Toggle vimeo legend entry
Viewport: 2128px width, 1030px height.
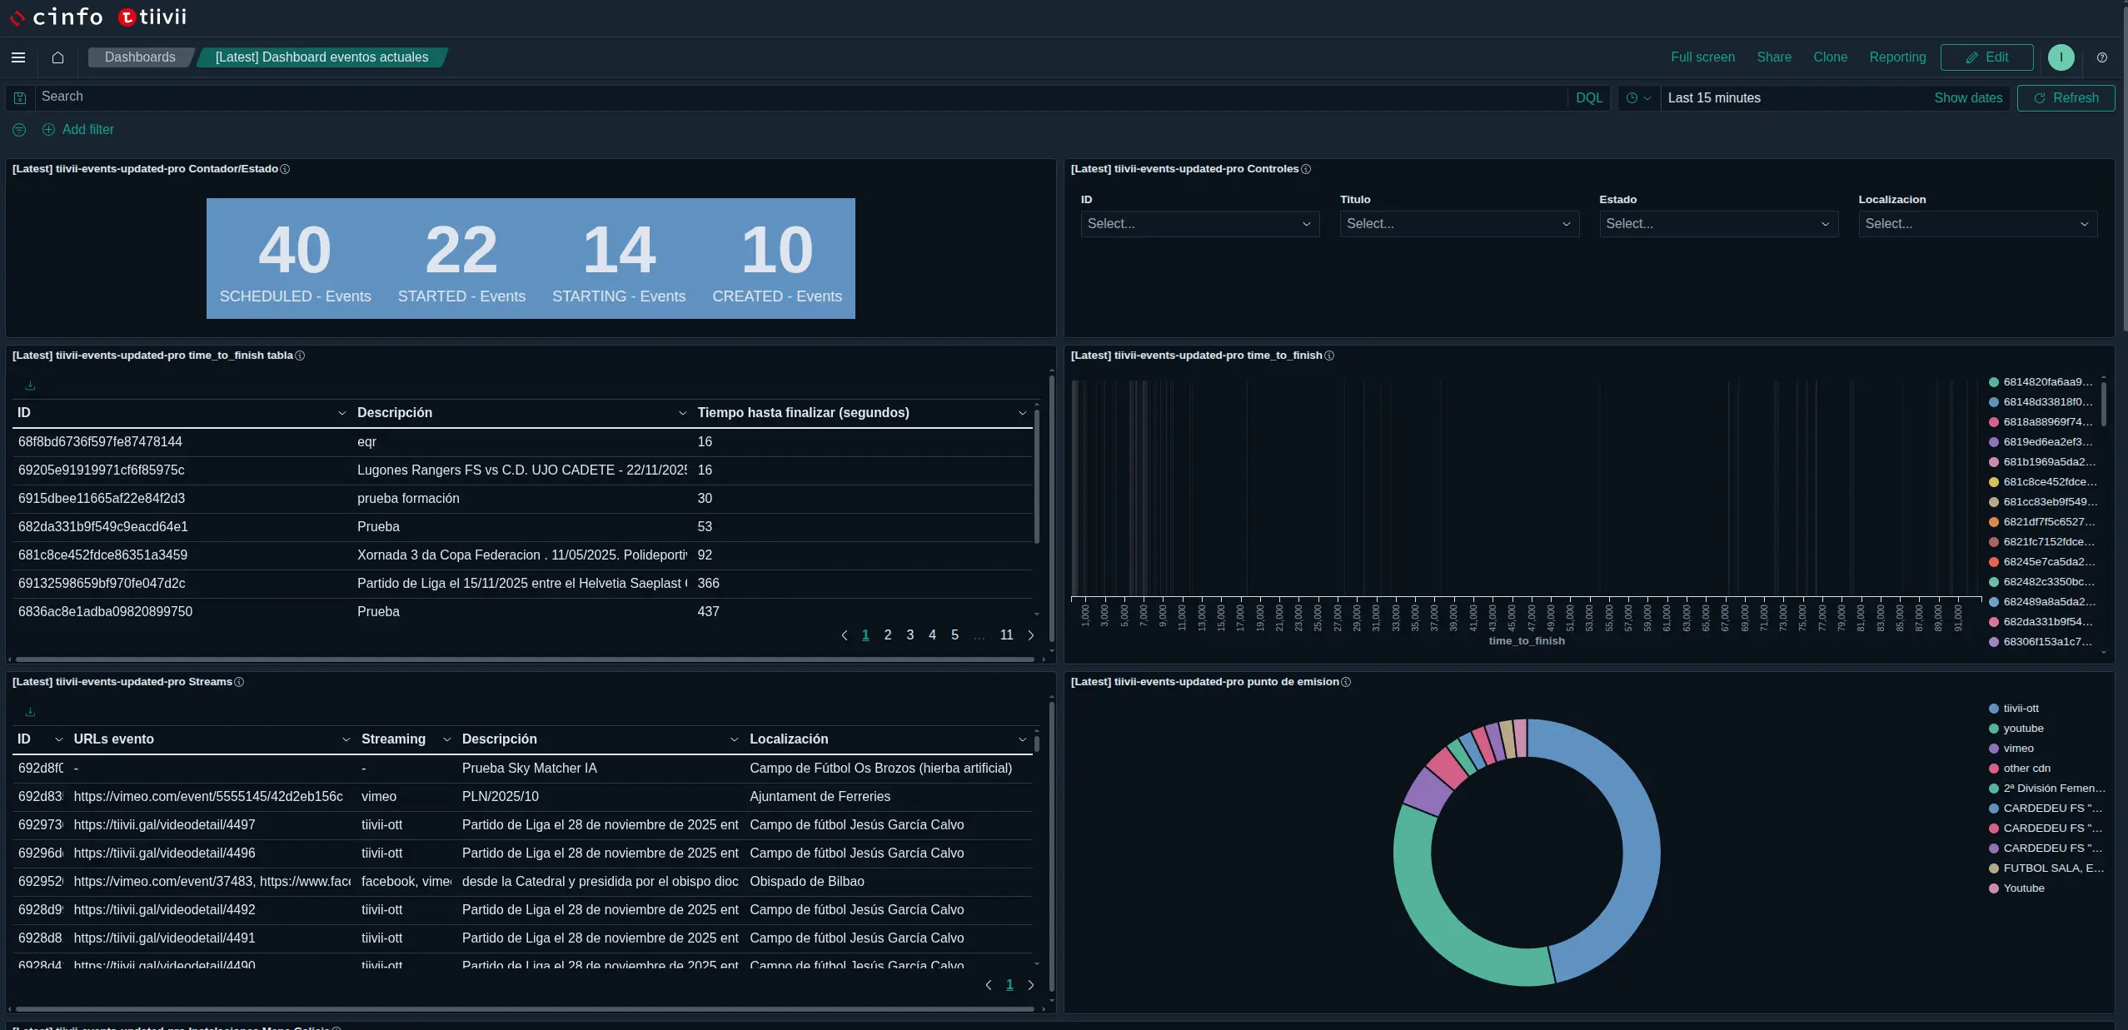coord(2017,749)
